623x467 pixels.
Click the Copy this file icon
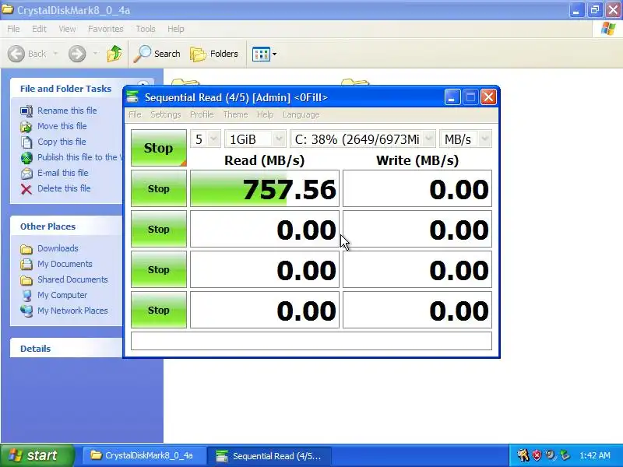[26, 142]
